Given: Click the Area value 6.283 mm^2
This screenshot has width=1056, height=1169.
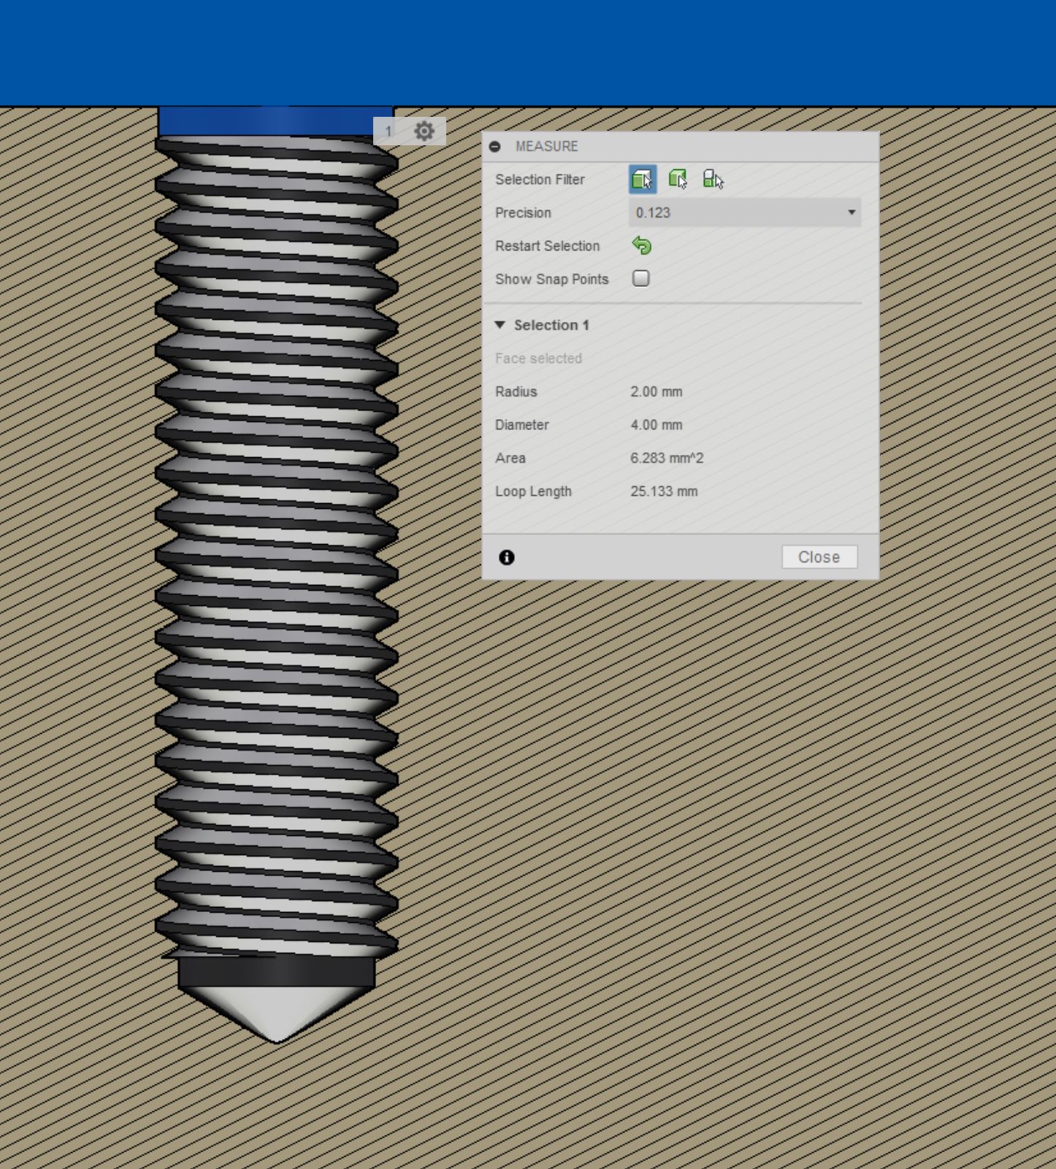Looking at the screenshot, I should click(x=667, y=459).
